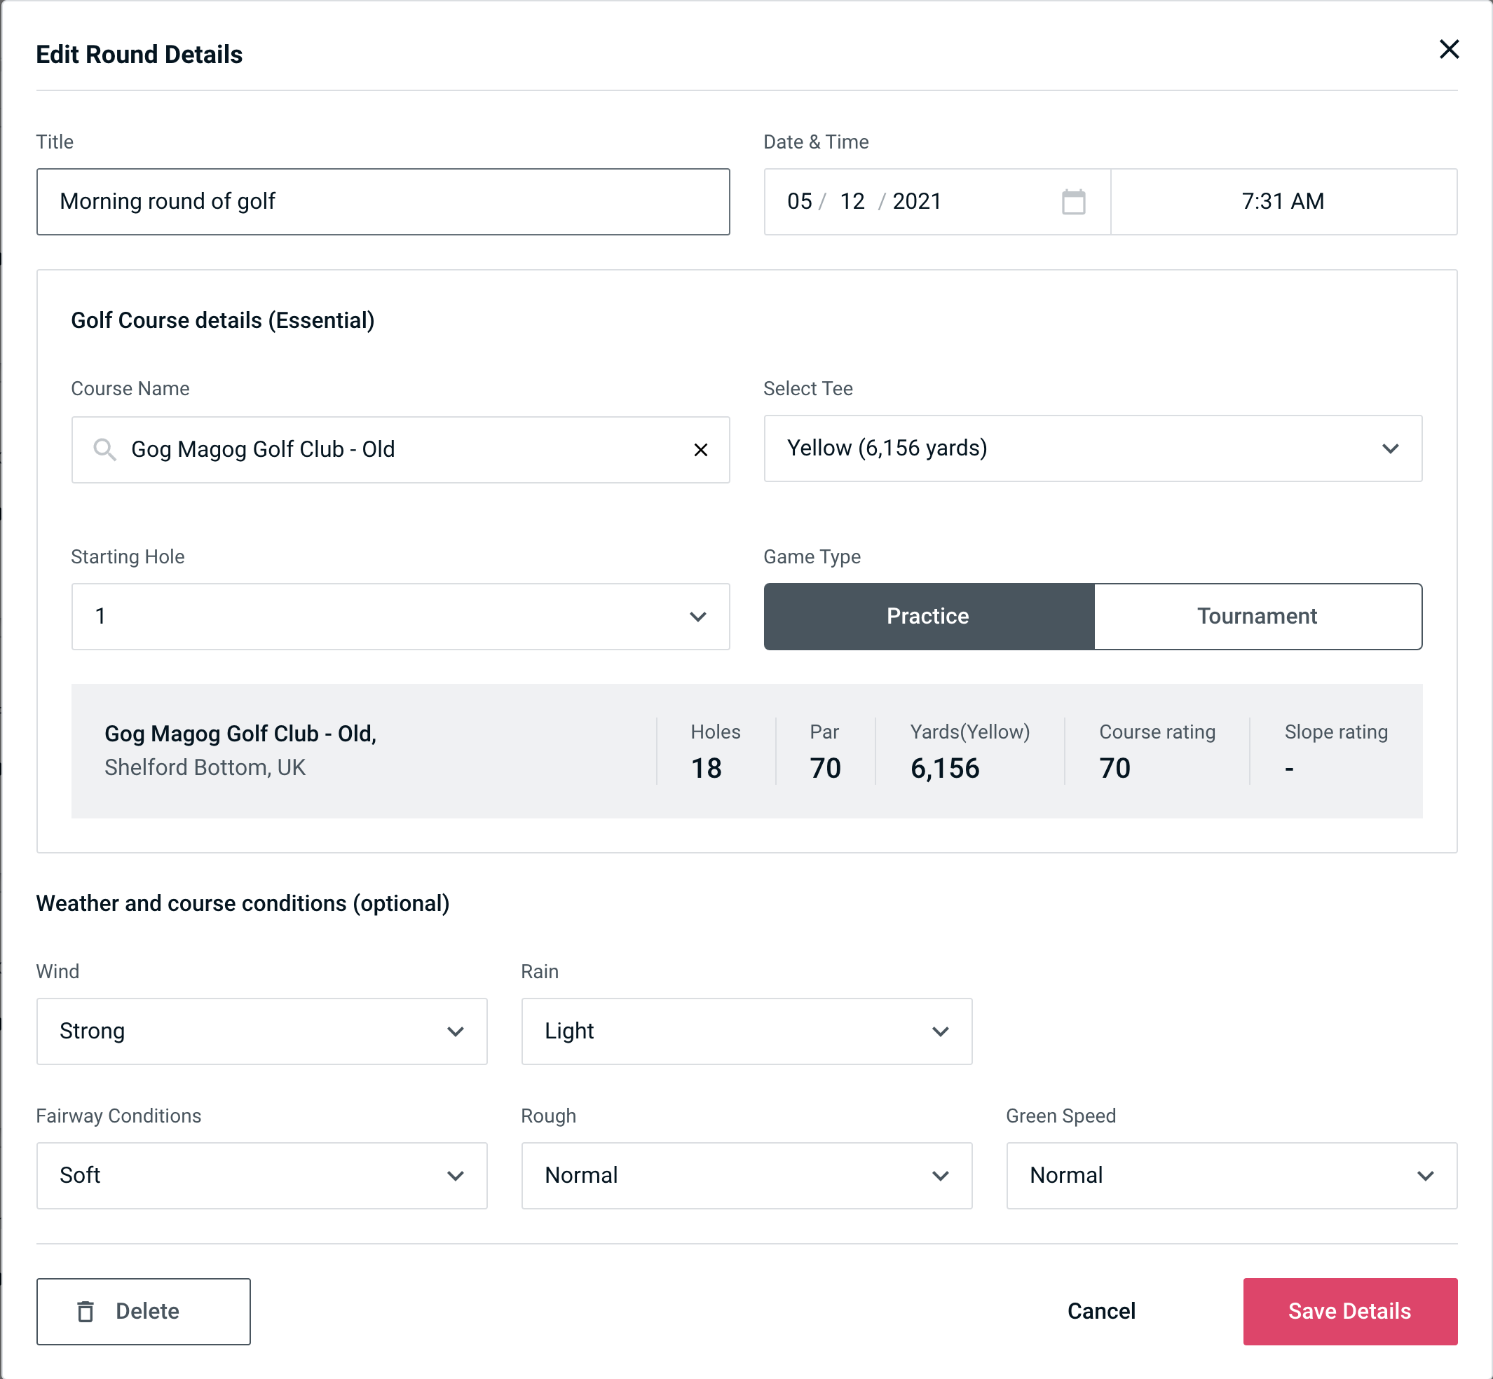1493x1379 pixels.
Task: Toggle Game Type to Practice
Action: (929, 616)
